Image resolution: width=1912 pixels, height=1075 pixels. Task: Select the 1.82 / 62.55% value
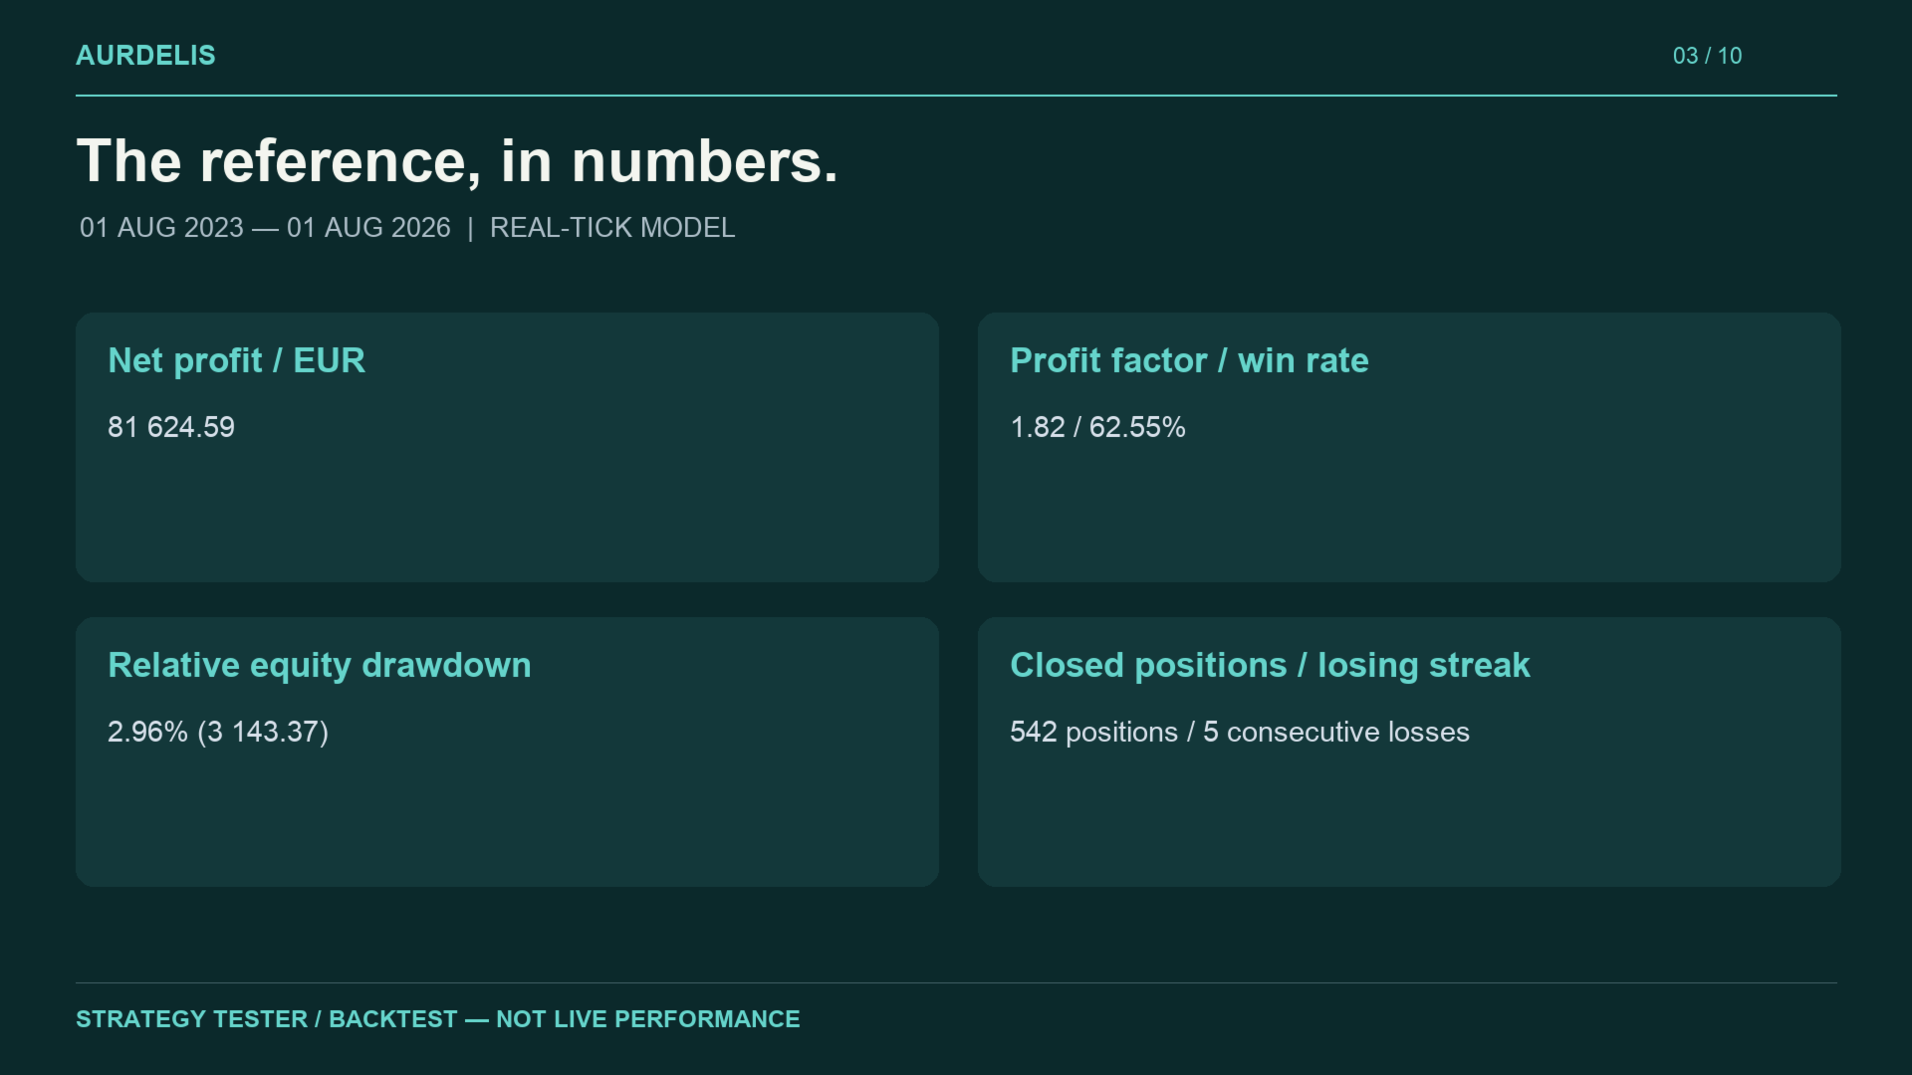[x=1097, y=427]
